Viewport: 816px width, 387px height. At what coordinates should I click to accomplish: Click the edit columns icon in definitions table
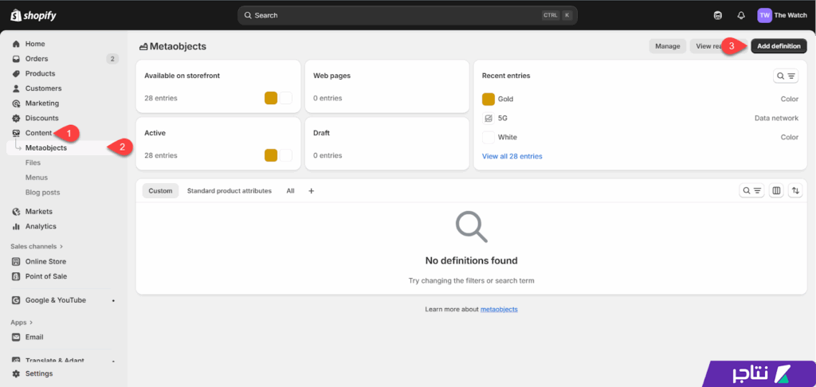pyautogui.click(x=776, y=191)
